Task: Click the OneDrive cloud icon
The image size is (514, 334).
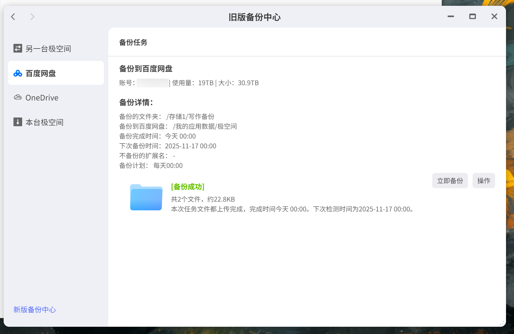Action: coord(18,97)
